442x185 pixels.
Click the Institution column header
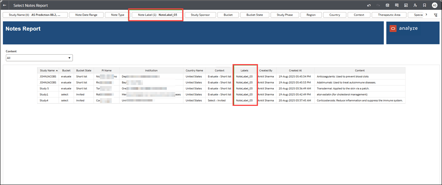click(151, 70)
